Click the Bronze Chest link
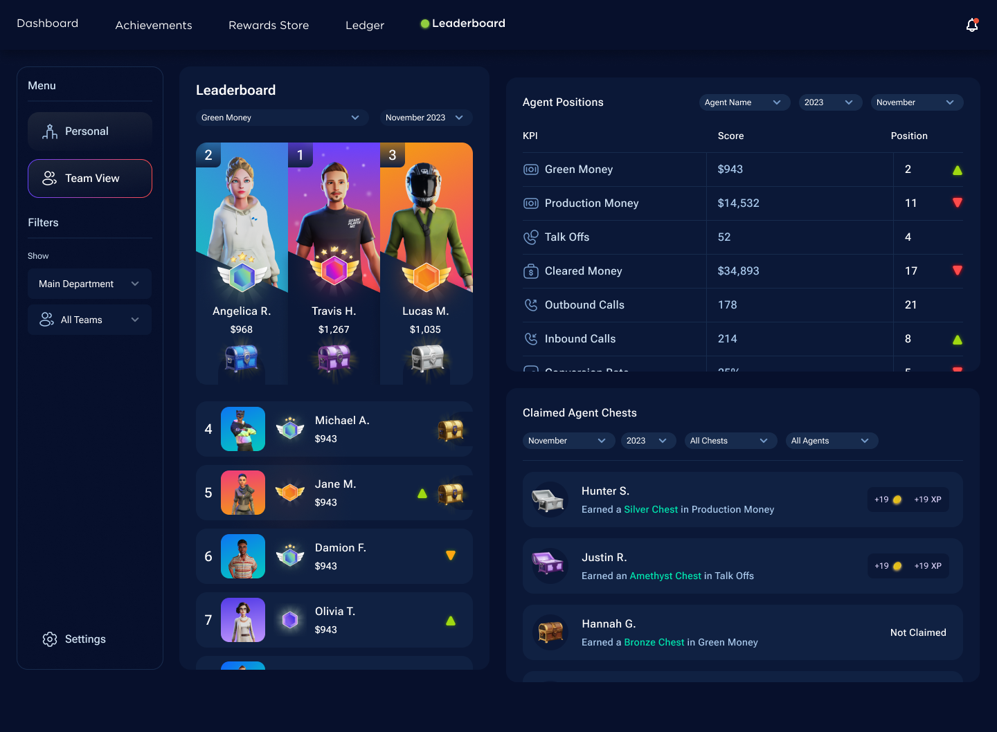Viewport: 997px width, 732px height. point(654,642)
